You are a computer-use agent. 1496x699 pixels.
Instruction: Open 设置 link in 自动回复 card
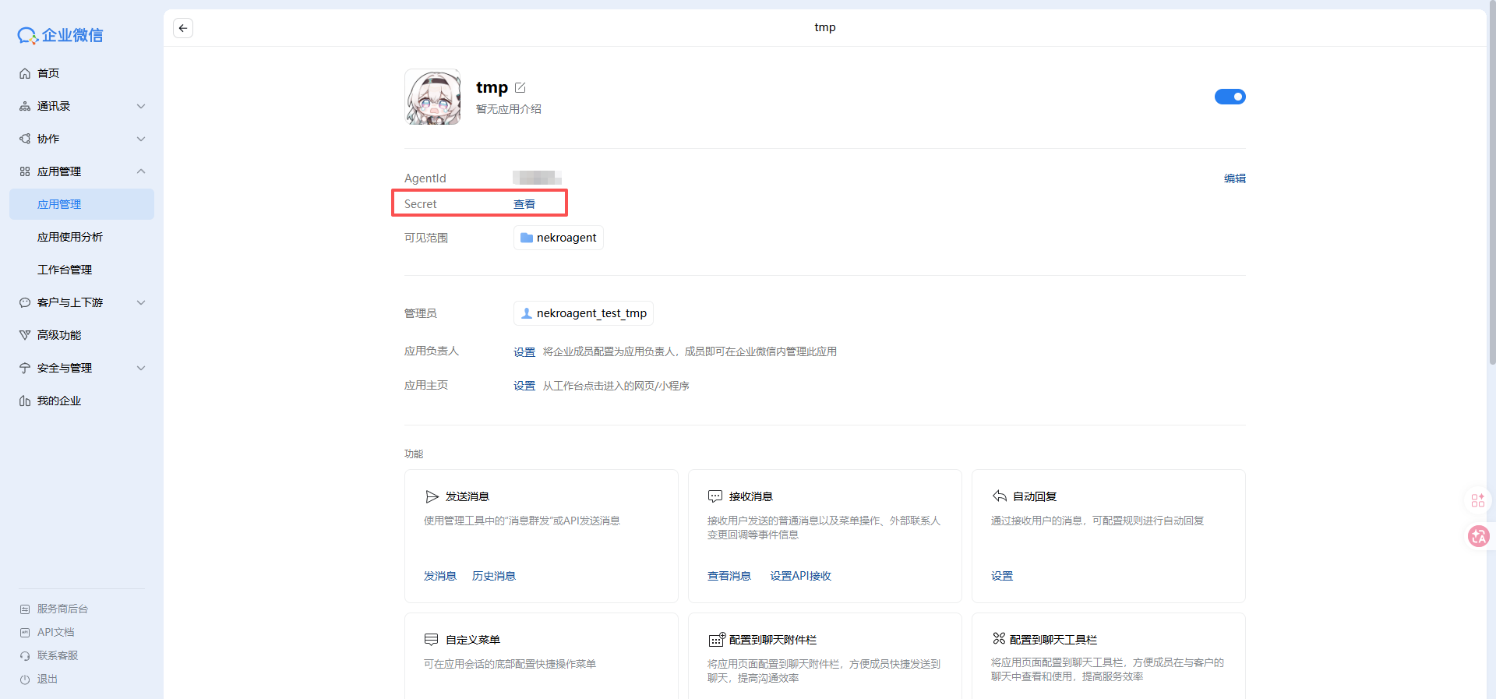(x=1002, y=576)
